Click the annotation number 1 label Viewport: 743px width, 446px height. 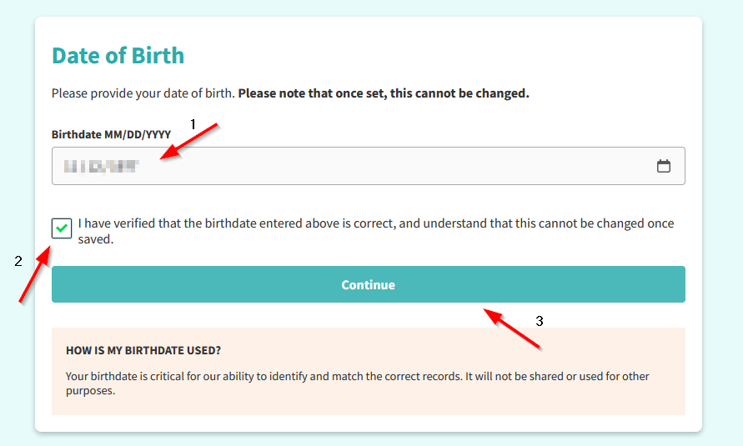pos(193,124)
